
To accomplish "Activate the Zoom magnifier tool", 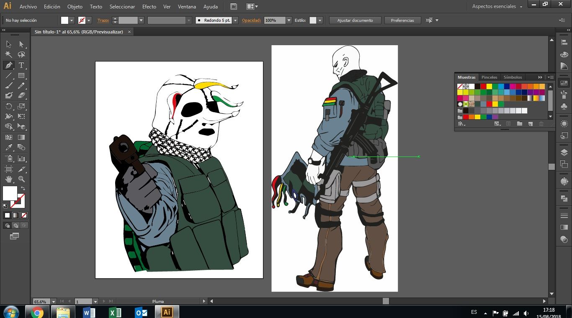I will pos(21,179).
